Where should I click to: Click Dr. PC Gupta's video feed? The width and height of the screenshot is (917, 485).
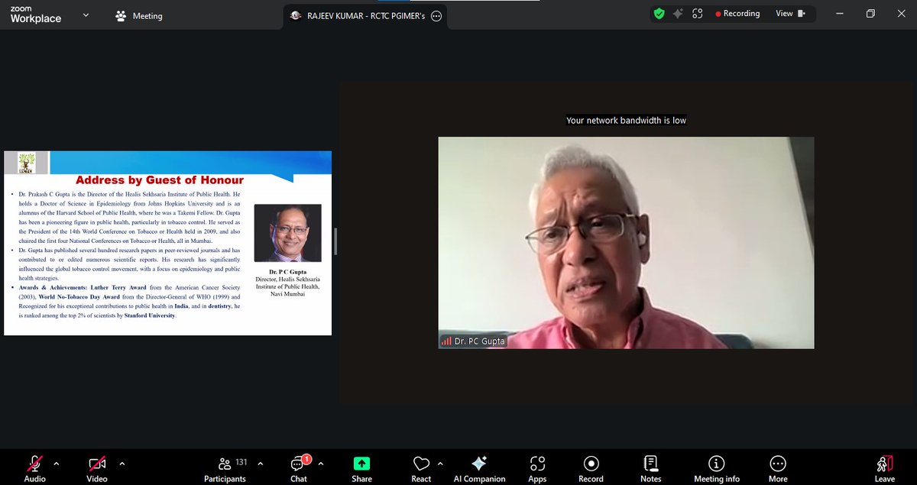(x=626, y=243)
